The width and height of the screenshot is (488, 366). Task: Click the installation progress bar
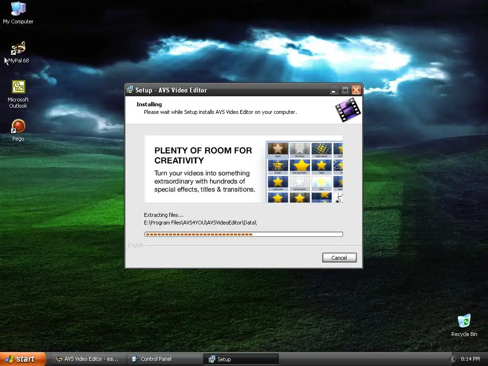click(x=244, y=234)
